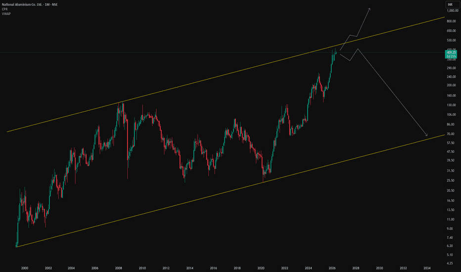Viewport: 461px width, 272px height.
Task: Click the 2004 year on time axis
Action: (71, 268)
